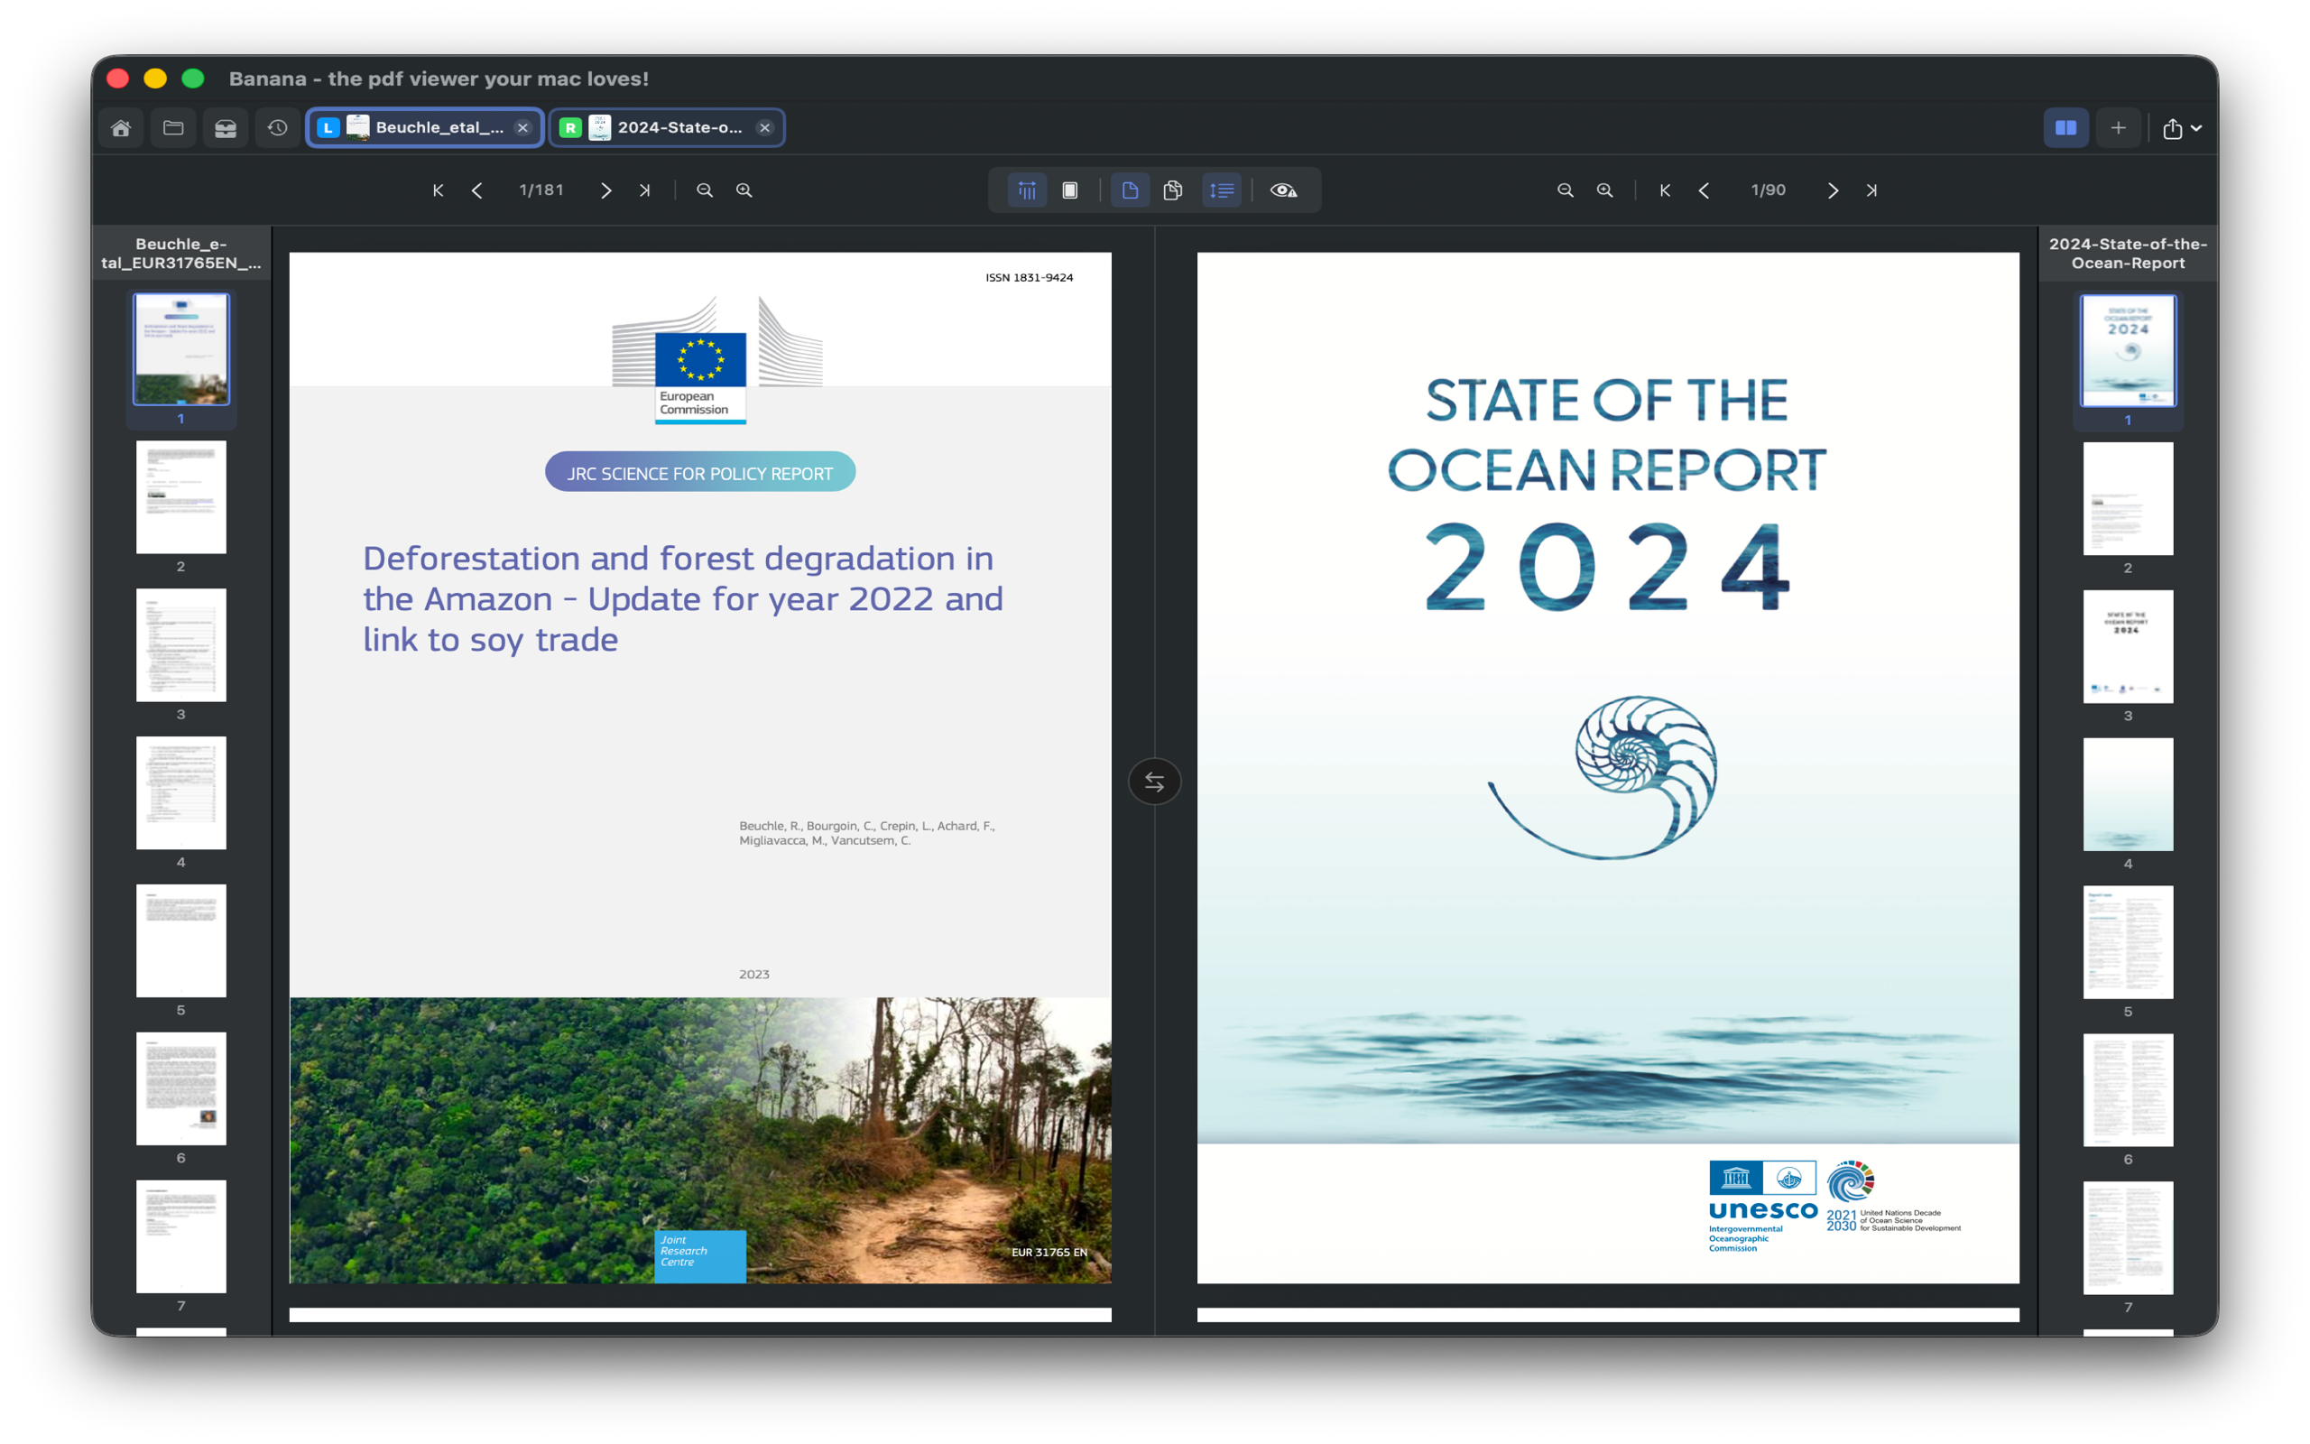The height and width of the screenshot is (1444, 2310).
Task: Select the two-page display mode
Action: pos(1173,190)
